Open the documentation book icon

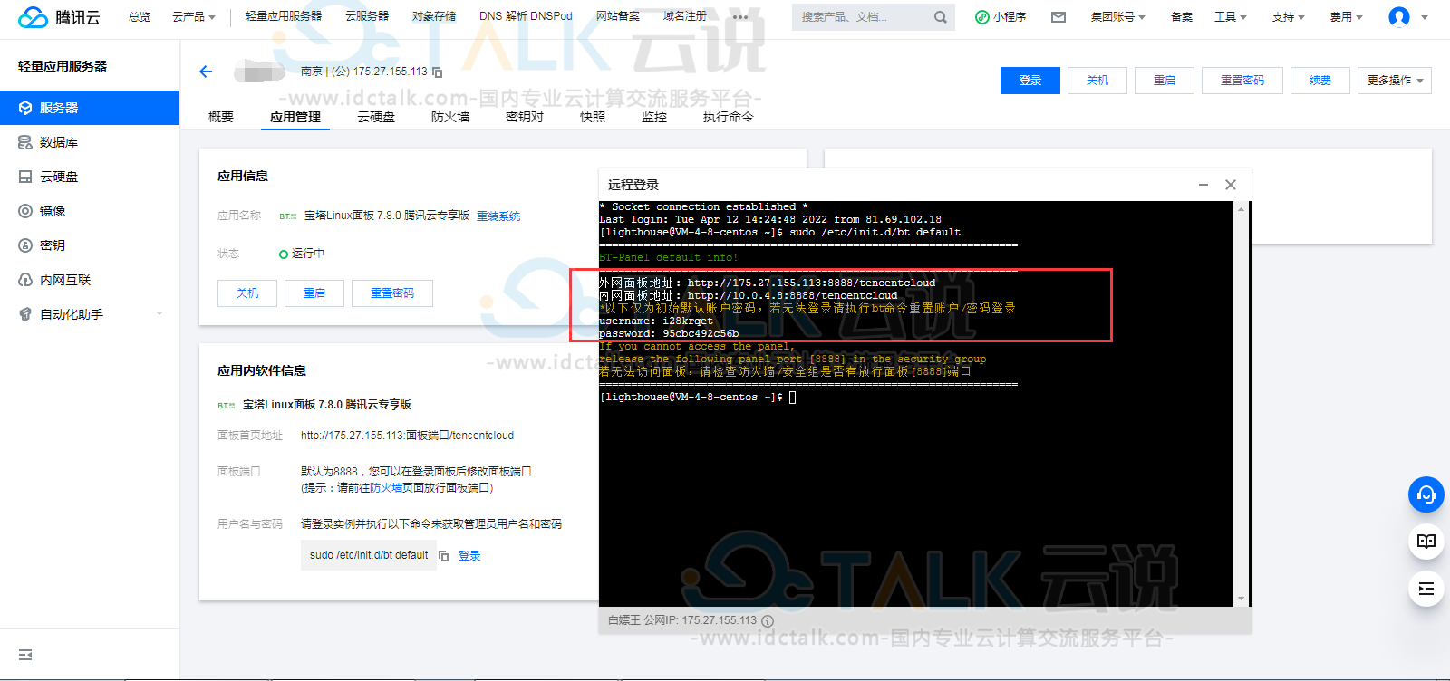(x=1426, y=542)
